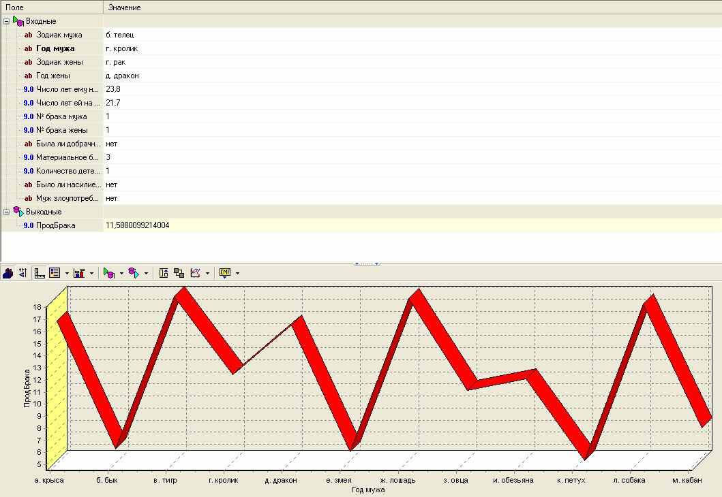Open the dropdown next to line chart icon
Viewport: 722px width, 497px height.
[208, 273]
